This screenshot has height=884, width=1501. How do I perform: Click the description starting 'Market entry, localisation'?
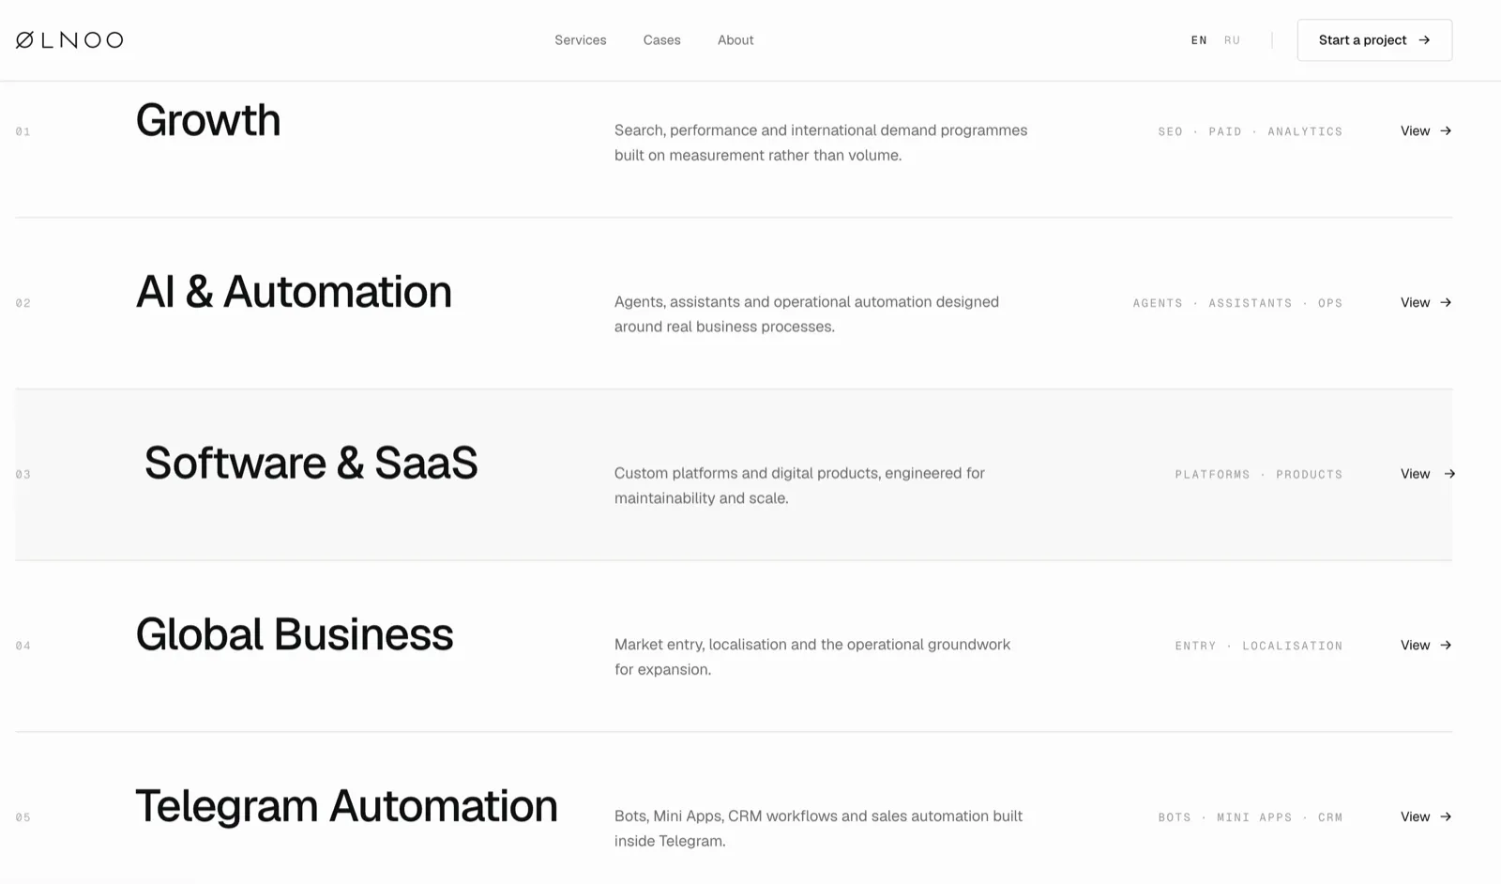tap(812, 657)
